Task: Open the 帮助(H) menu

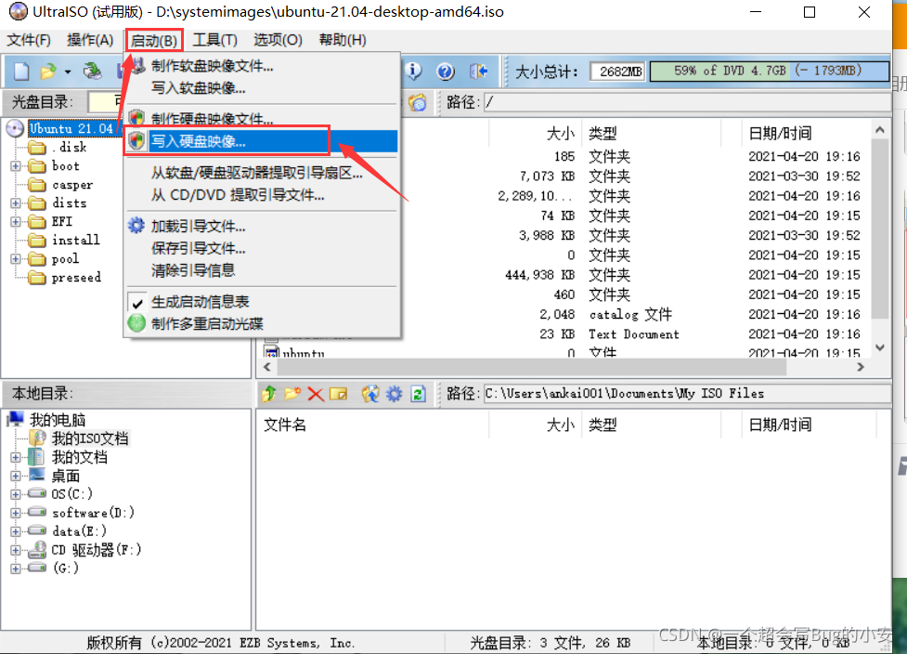Action: (x=343, y=40)
